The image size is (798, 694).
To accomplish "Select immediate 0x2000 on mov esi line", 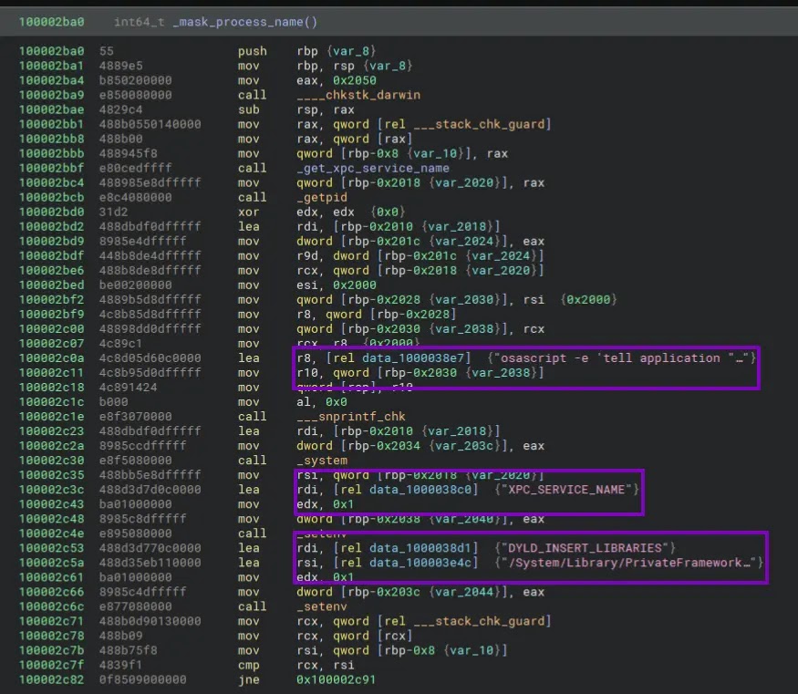I will point(355,285).
